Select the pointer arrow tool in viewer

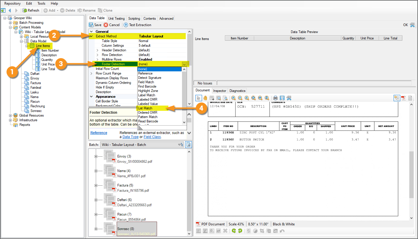pos(199,98)
